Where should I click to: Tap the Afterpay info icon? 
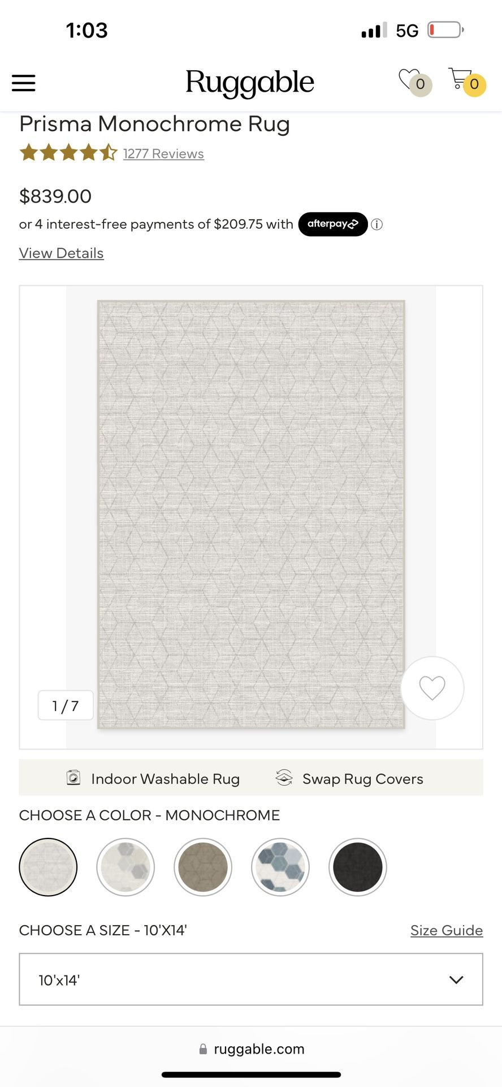tap(377, 224)
